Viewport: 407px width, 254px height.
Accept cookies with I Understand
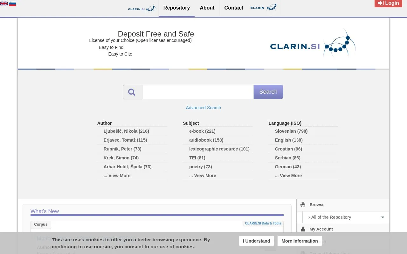click(256, 241)
